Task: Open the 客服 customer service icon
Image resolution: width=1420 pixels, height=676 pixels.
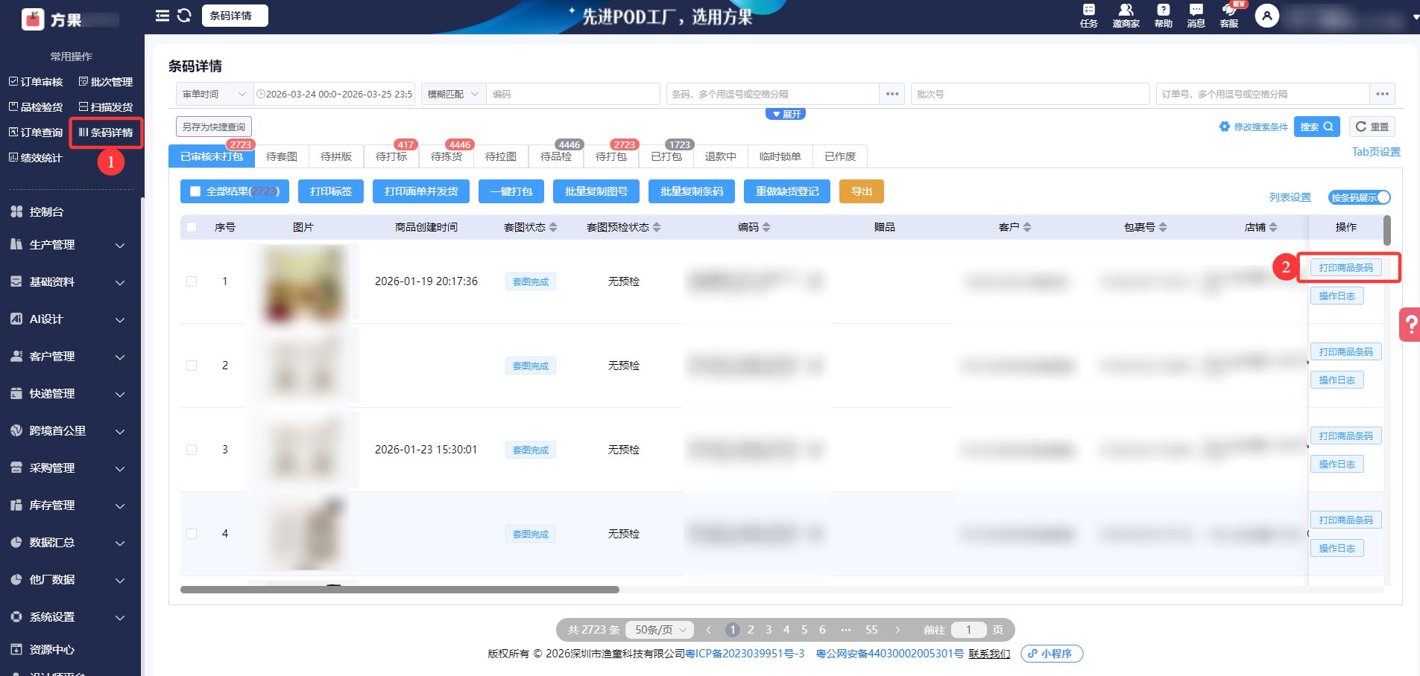Action: (1229, 15)
